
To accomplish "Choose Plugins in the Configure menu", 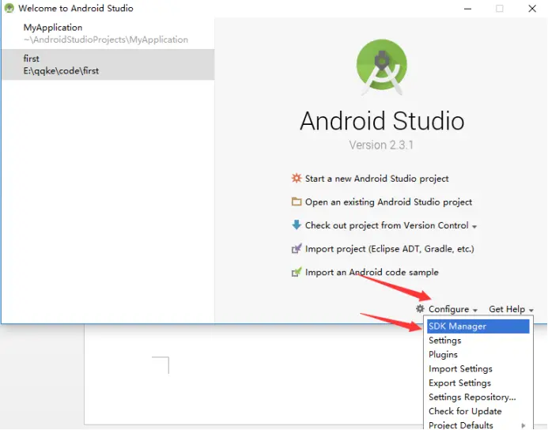I will click(478, 355).
